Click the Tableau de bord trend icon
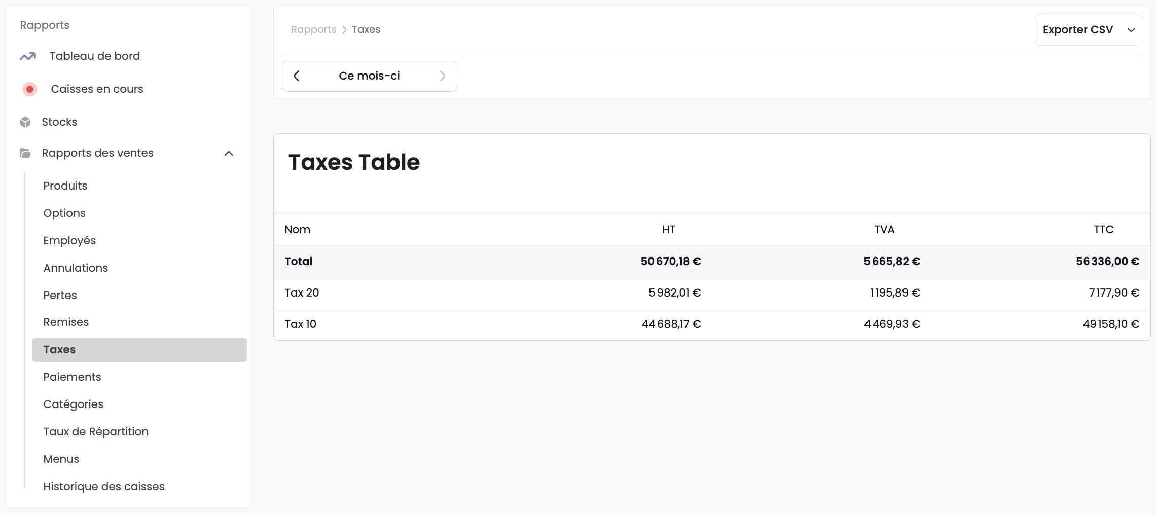 point(28,56)
